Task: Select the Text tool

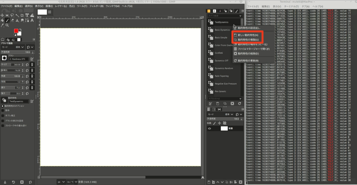Action: [x=32, y=20]
